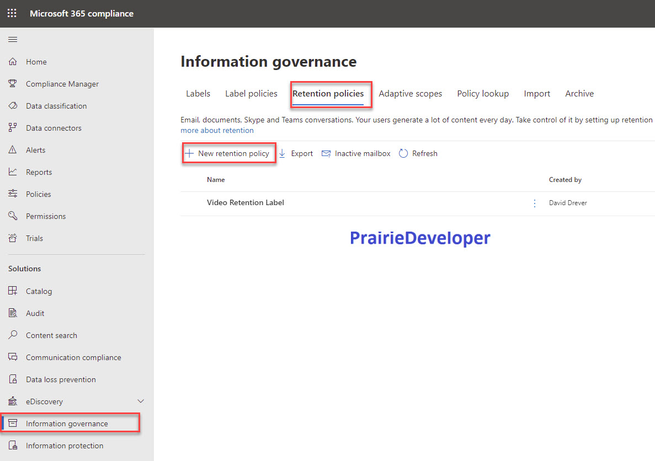Click the Export download arrow icon
The height and width of the screenshot is (461, 655).
tap(283, 153)
